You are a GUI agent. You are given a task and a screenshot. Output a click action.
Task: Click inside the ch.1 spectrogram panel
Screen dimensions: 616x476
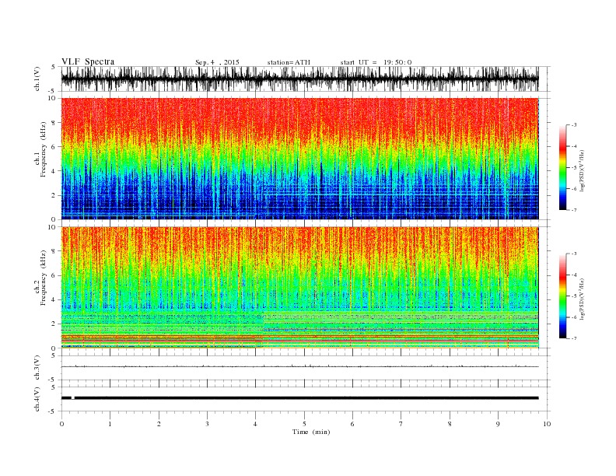click(x=299, y=159)
